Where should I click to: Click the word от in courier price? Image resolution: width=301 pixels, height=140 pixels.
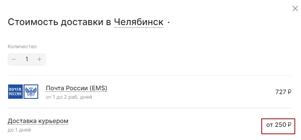point(270,125)
